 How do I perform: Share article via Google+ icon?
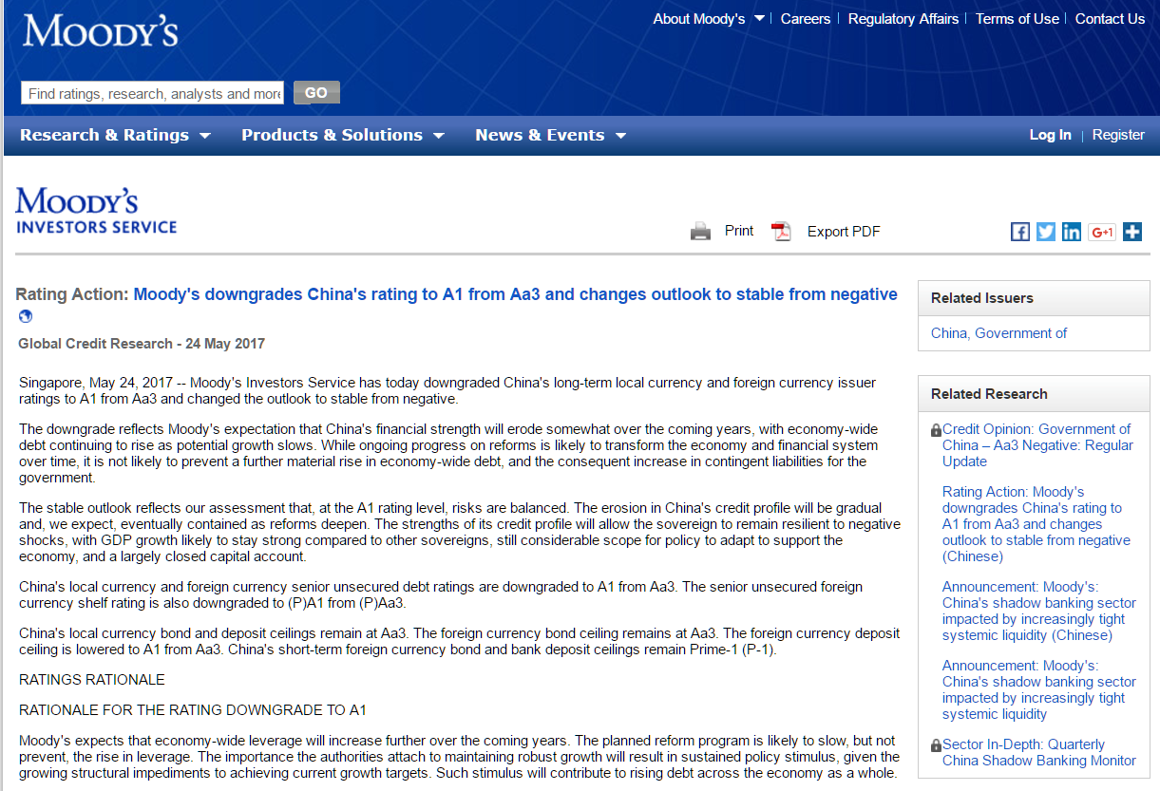click(x=1102, y=232)
